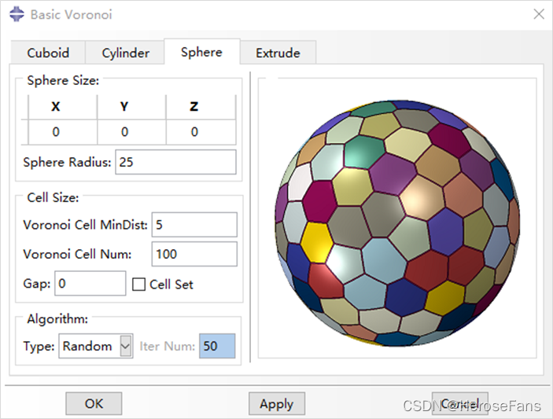Click the Y column header
Image resolution: width=553 pixels, height=419 pixels.
[x=124, y=106]
